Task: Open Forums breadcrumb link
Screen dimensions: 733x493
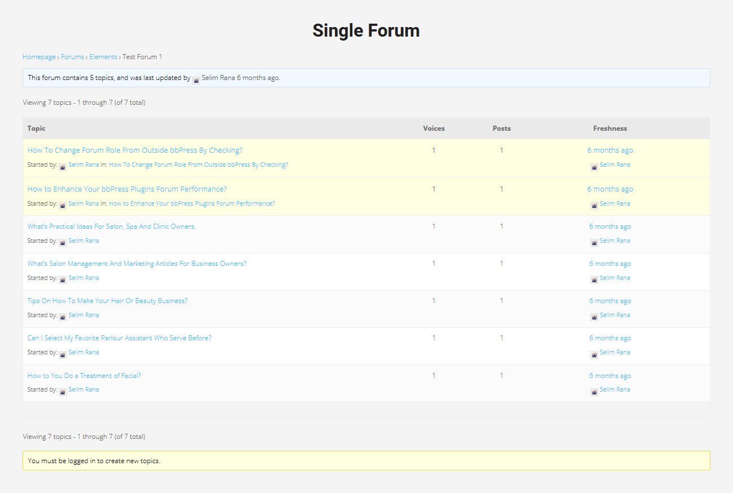Action: 72,57
